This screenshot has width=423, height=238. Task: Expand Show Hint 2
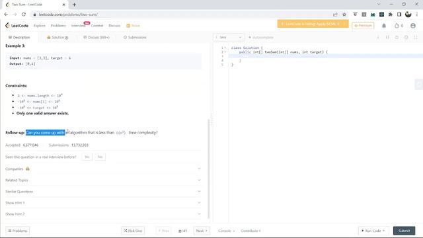click(x=102, y=214)
